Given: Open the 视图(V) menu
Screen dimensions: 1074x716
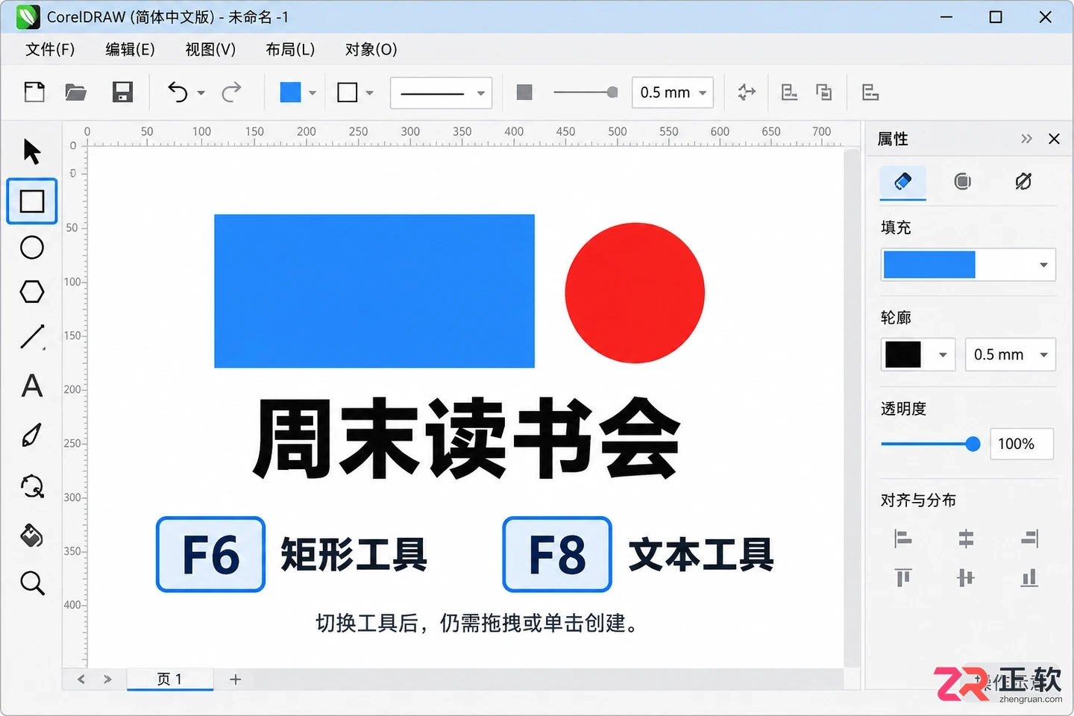Looking at the screenshot, I should tap(210, 49).
